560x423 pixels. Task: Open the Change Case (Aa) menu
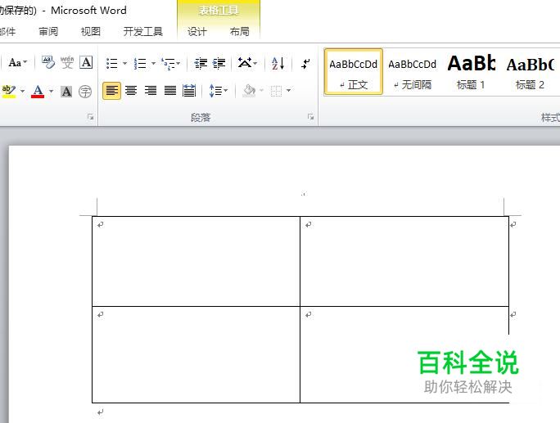pyautogui.click(x=17, y=63)
